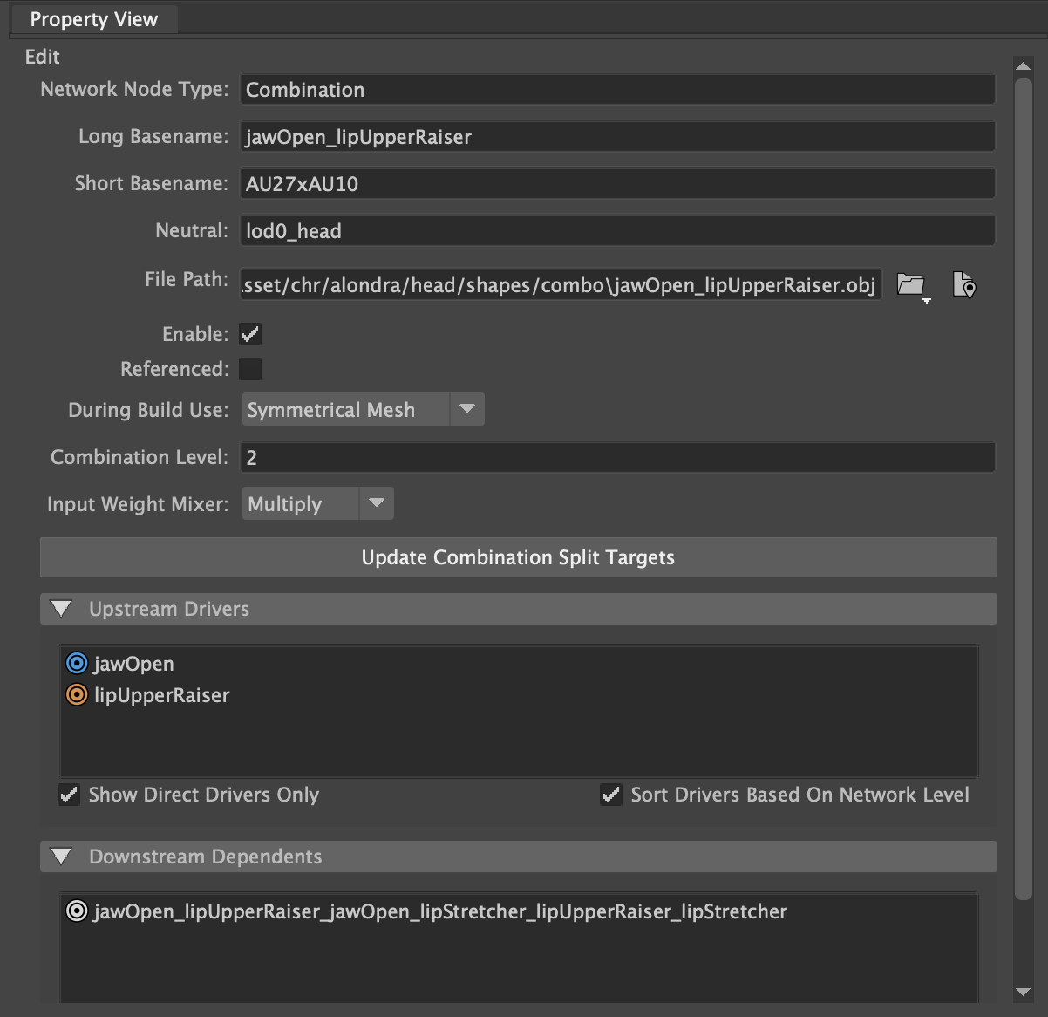Click the Long Basename input field
The image size is (1048, 1017).
(x=617, y=137)
